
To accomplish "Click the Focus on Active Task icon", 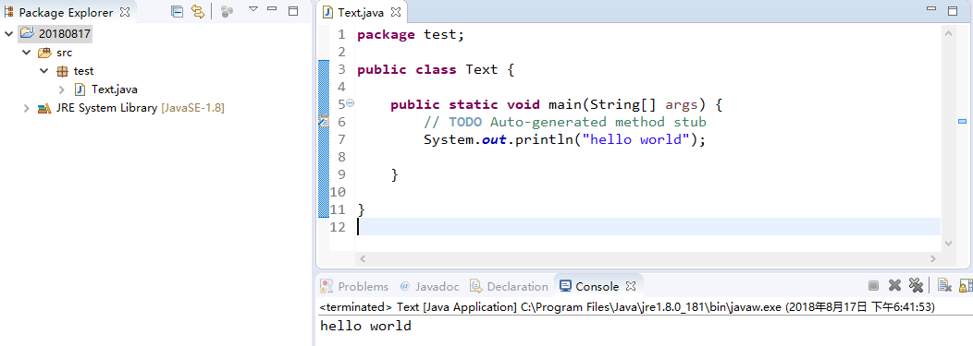I will tap(228, 11).
